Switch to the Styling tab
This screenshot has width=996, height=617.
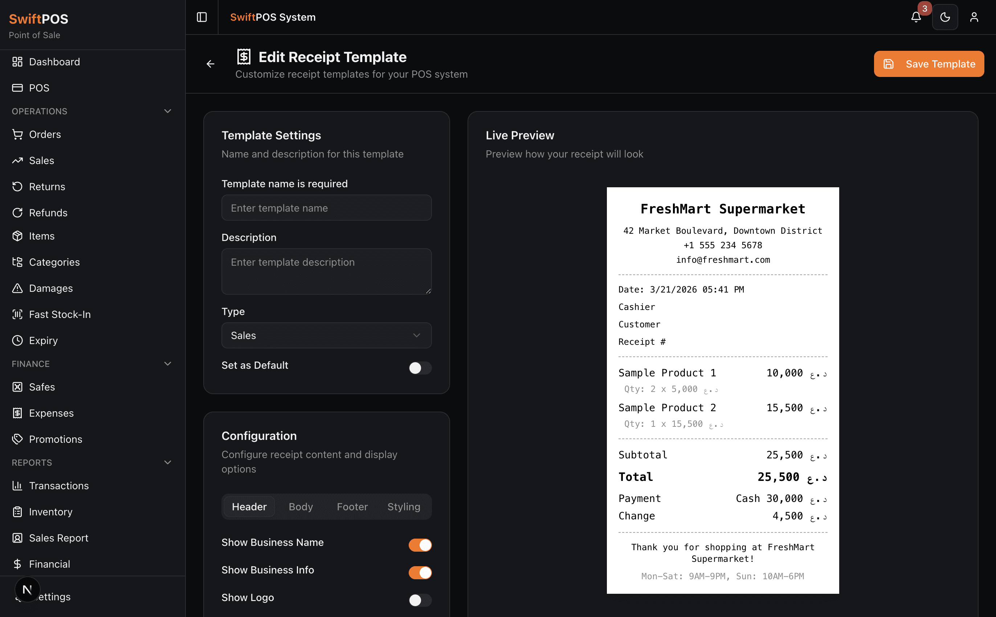coord(403,506)
